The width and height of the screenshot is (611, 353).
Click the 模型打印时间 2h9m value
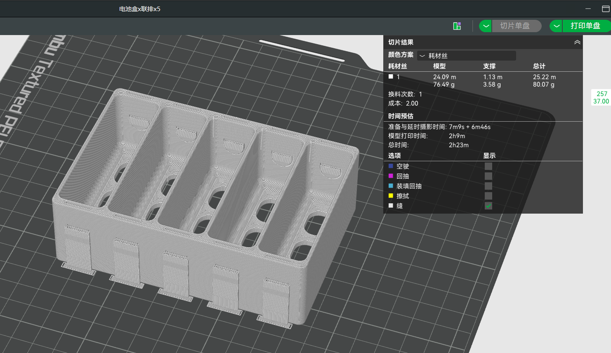click(457, 136)
